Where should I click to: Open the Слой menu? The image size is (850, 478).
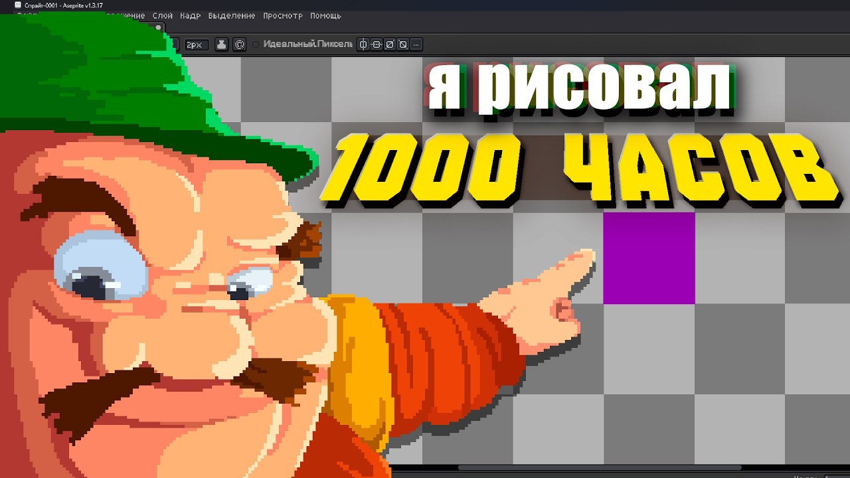tap(163, 15)
